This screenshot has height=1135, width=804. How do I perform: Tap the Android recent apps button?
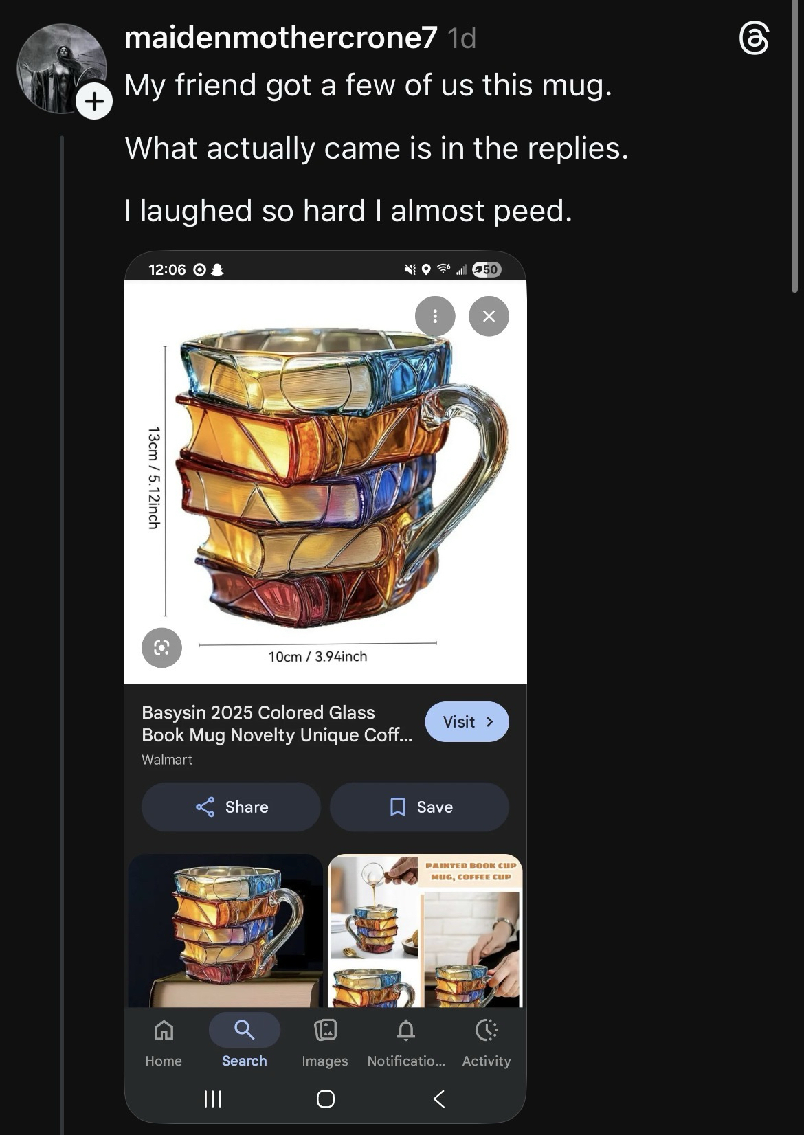(213, 1099)
